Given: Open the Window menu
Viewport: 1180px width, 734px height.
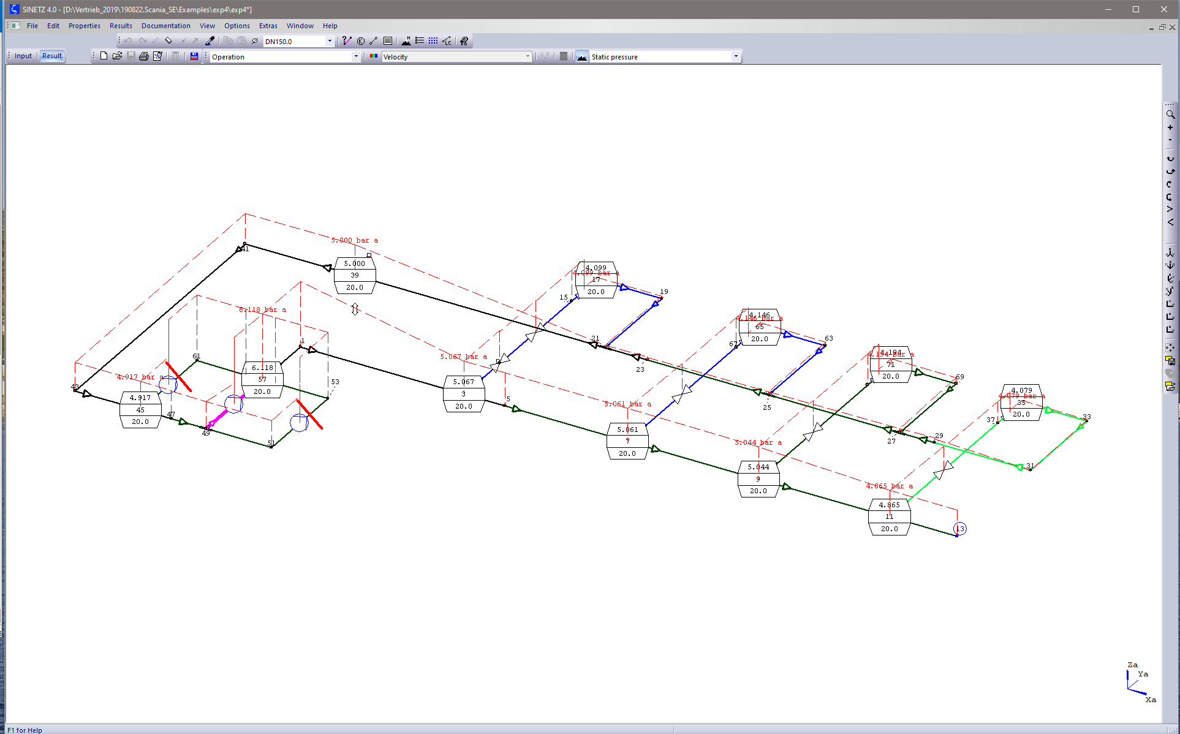Looking at the screenshot, I should (300, 26).
